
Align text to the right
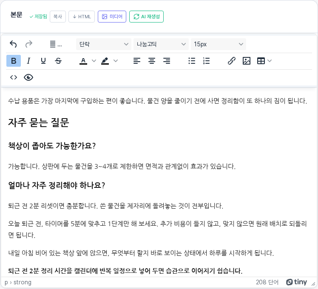[167, 61]
